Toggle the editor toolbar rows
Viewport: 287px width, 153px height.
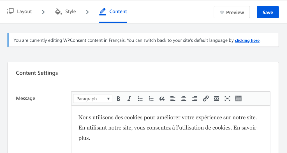238,99
